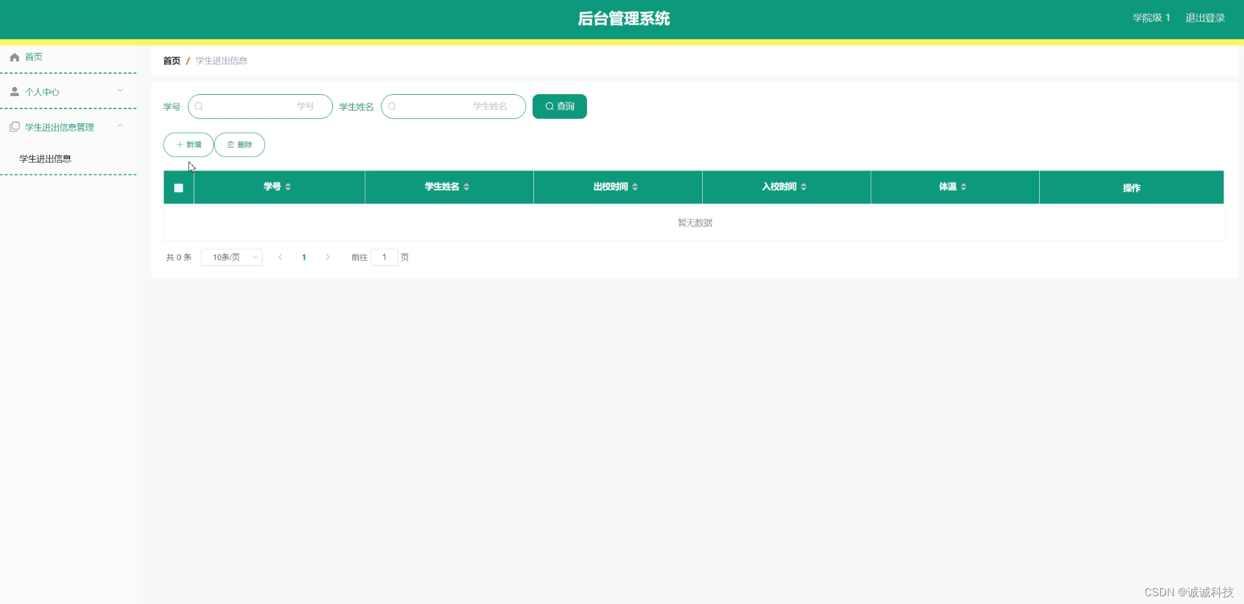Screen dimensions: 1244x604
Task: Sort the table by 学号 column
Action: point(287,186)
